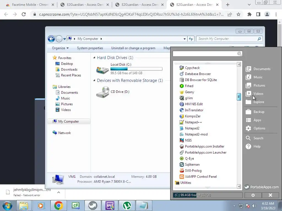This screenshot has height=211, width=282.
Task: Click the app list scrollbar thumb
Action: (x=239, y=97)
